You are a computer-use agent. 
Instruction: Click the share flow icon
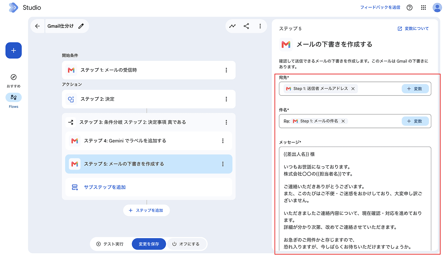(x=246, y=26)
